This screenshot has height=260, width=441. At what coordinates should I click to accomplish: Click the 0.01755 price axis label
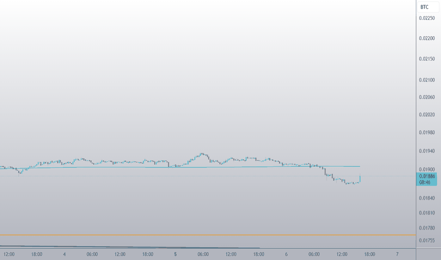427,240
